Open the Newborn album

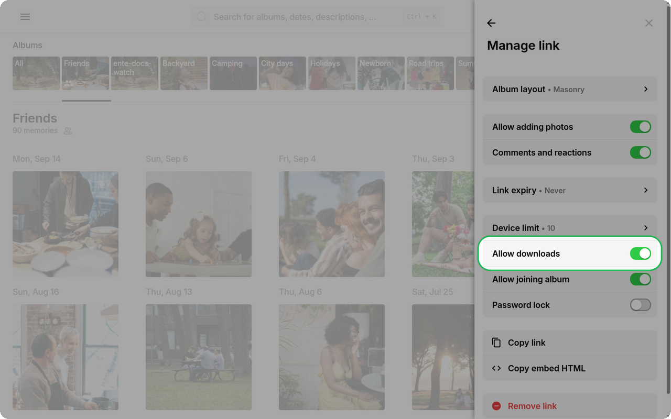tap(381, 73)
